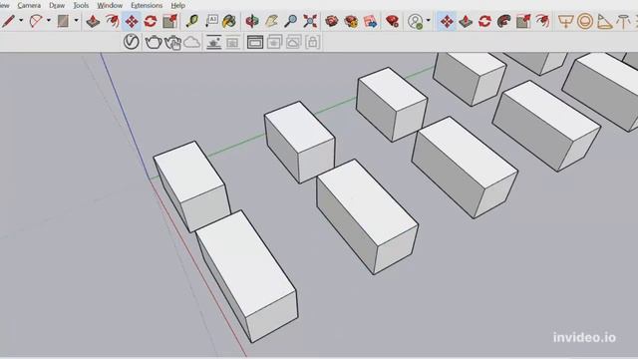The width and height of the screenshot is (638, 359).
Task: Add a V-Ray IES Light
Action: [623, 21]
